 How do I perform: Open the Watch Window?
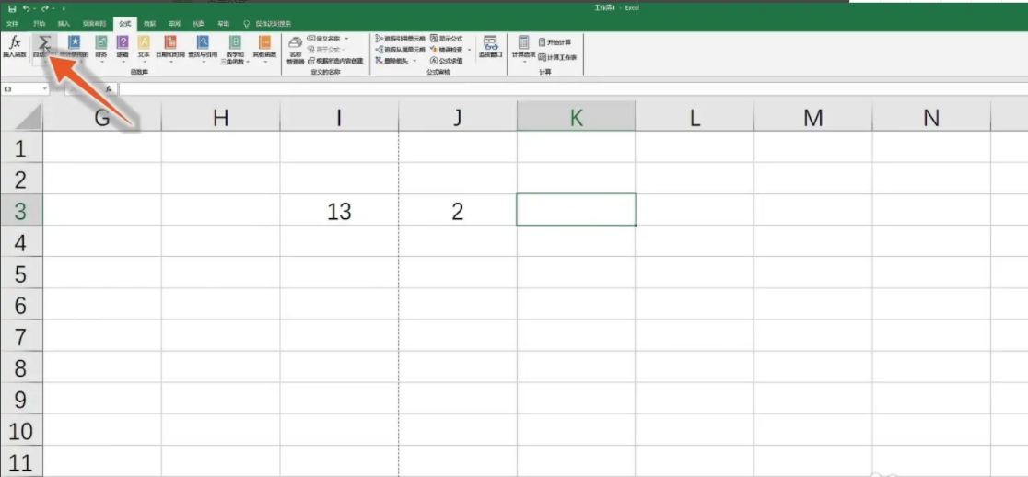point(490,47)
